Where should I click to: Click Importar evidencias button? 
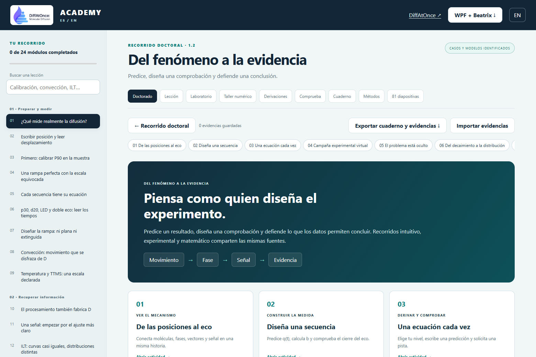tap(482, 126)
